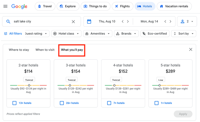Check the 5-star hotels checkbox
Screen dimensions: 200x122
157,103
